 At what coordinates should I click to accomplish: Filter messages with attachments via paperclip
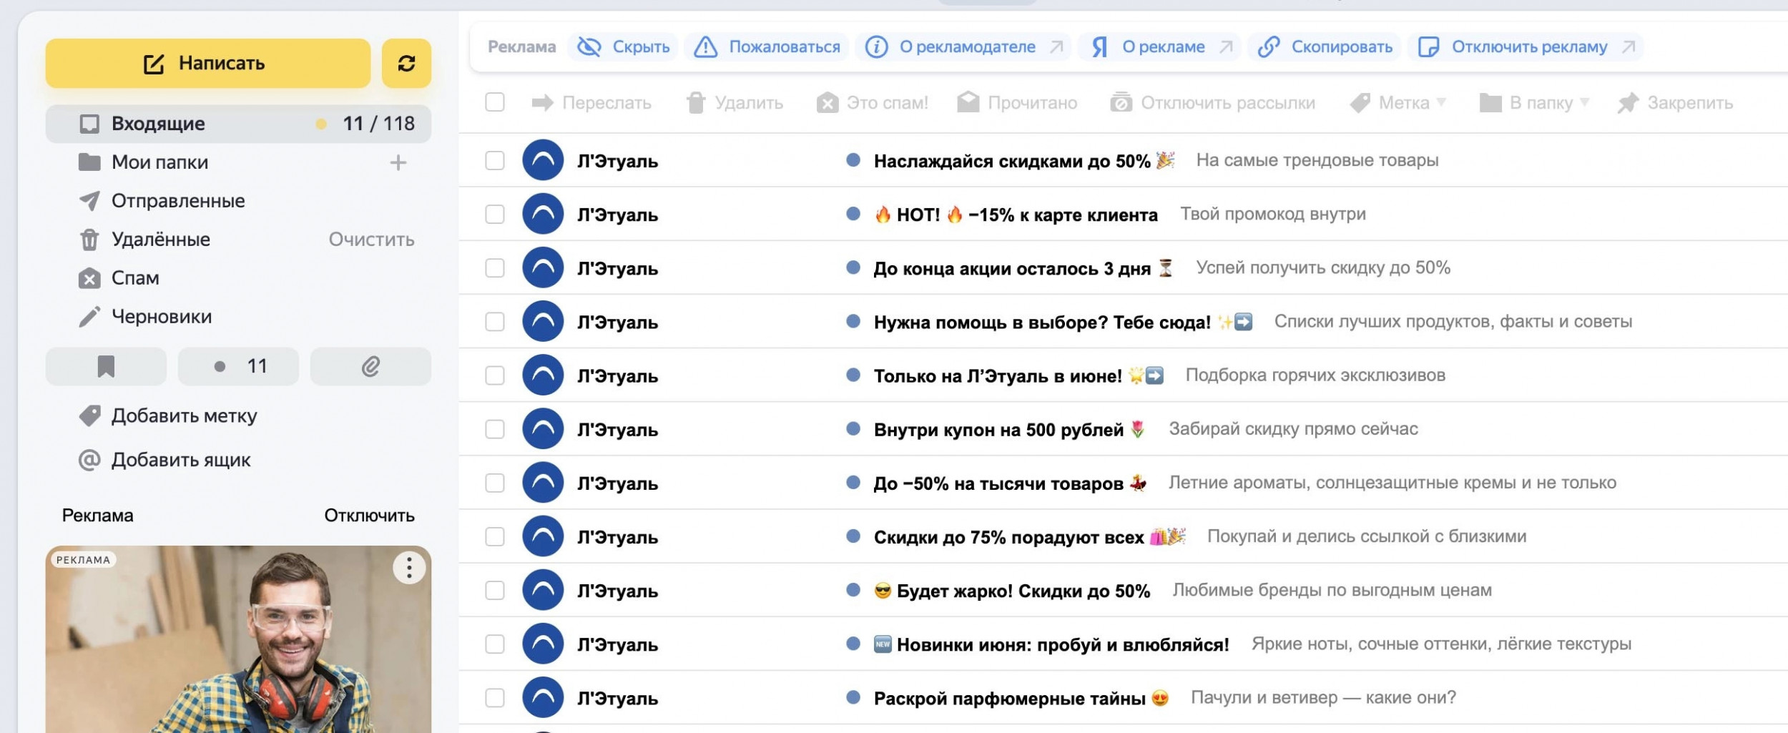[x=370, y=366]
